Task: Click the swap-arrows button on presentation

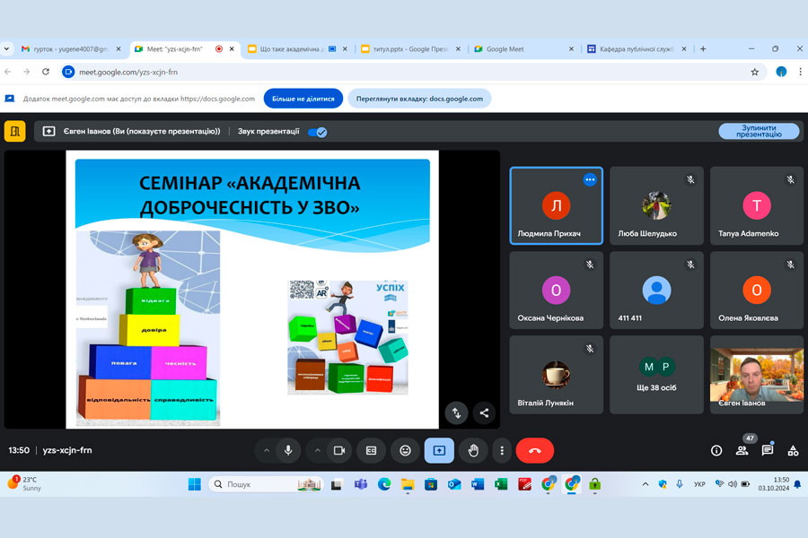Action: click(457, 412)
